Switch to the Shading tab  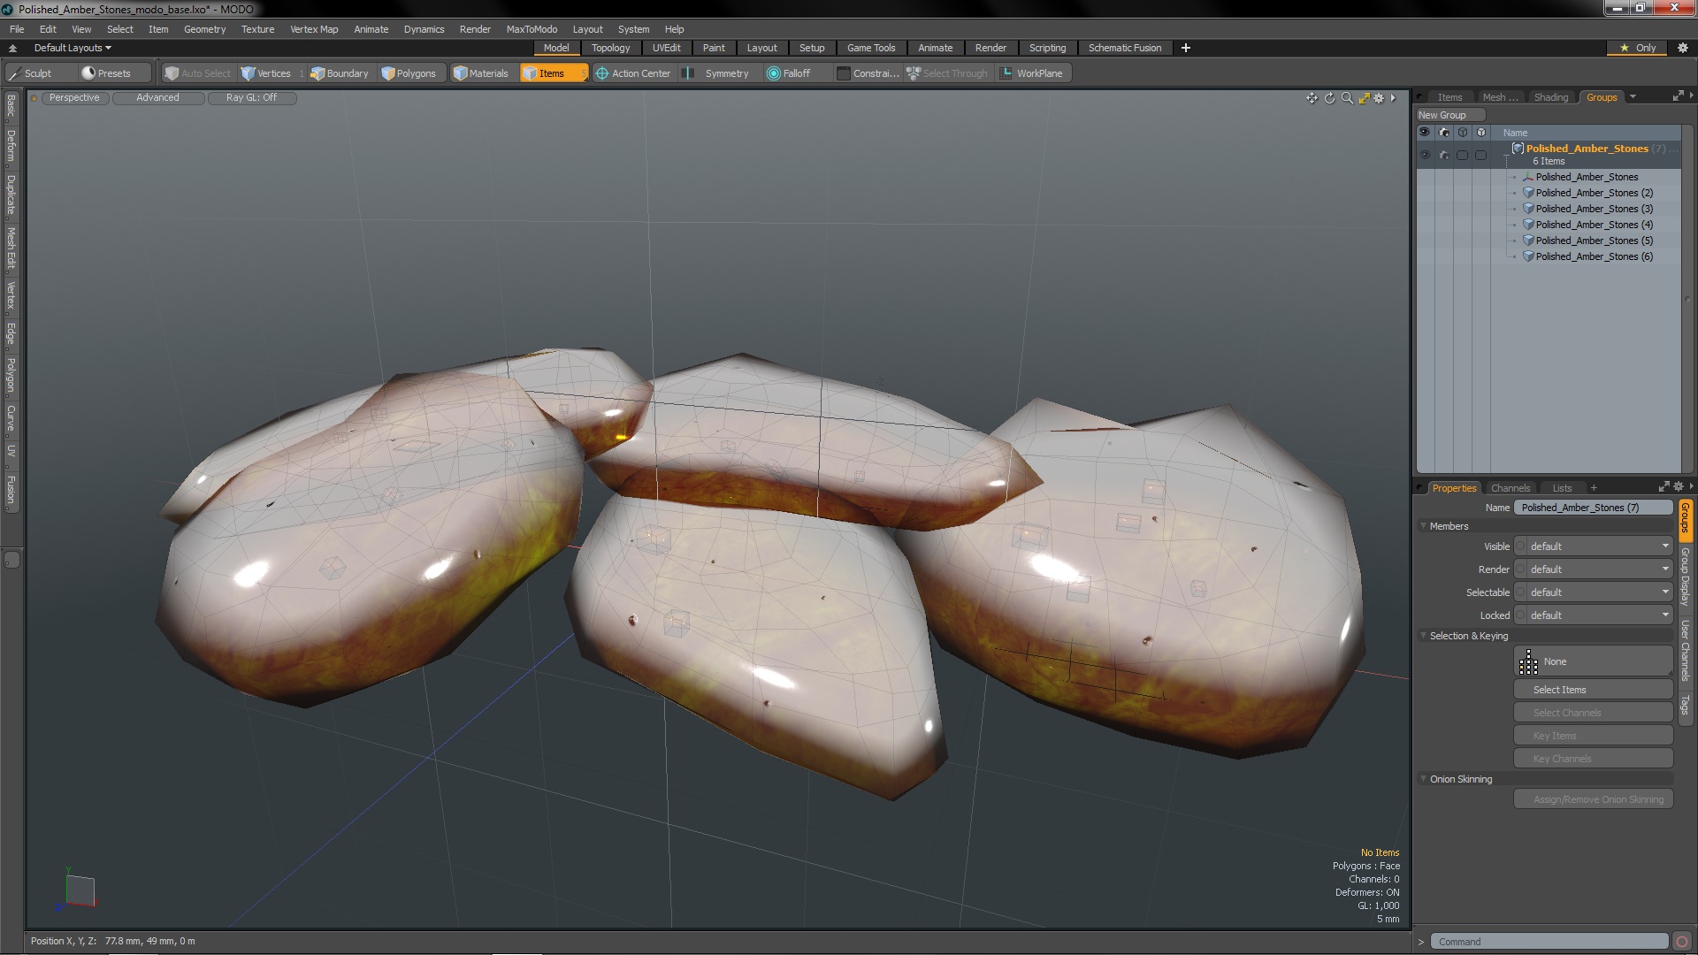pos(1550,97)
